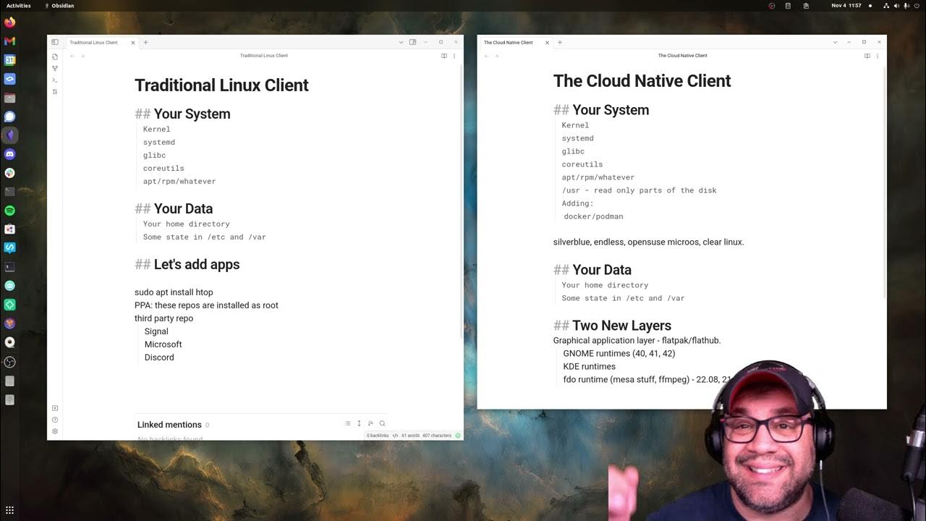Viewport: 926px width, 521px height.
Task: Open the help icon in the left ribbon
Action: coord(55,420)
